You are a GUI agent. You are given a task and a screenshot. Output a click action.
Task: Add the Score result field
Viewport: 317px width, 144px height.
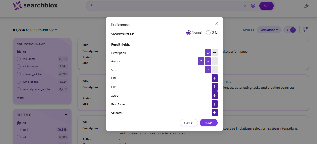click(215, 95)
